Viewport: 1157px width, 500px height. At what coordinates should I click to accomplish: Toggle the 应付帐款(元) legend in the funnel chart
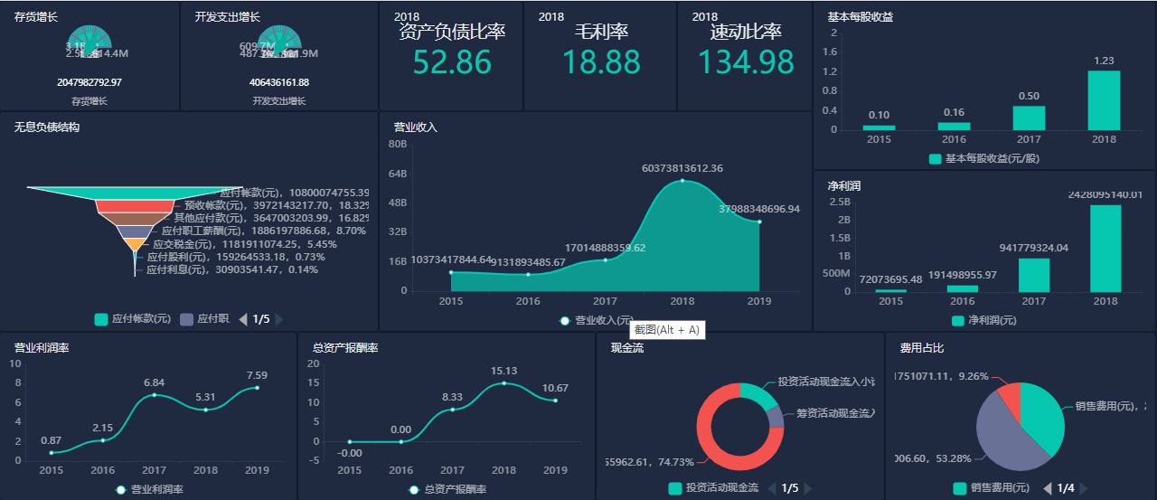(x=132, y=319)
